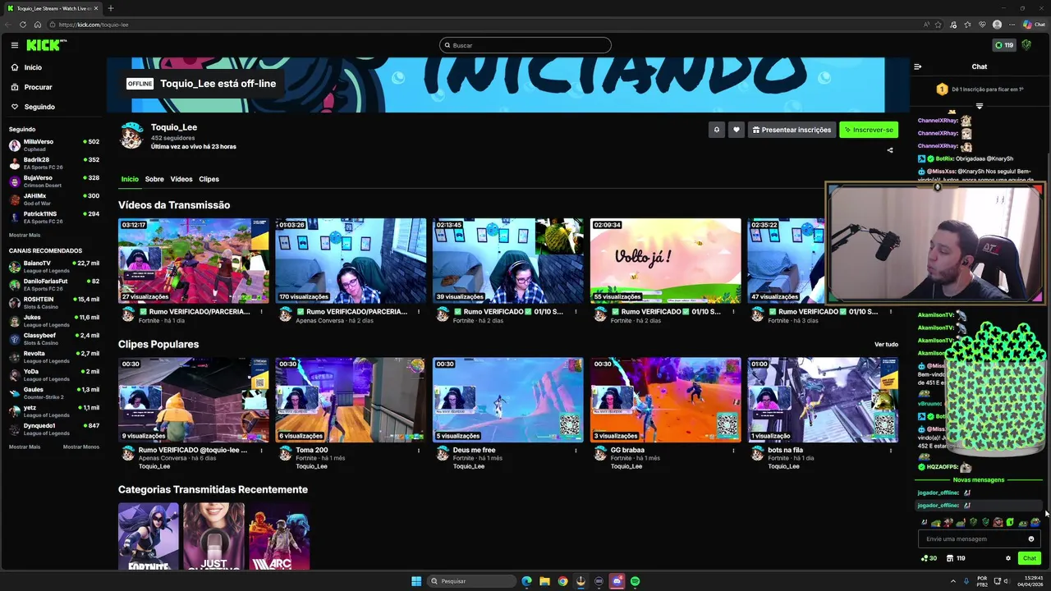Select the last Pepe quick emote

1035,522
